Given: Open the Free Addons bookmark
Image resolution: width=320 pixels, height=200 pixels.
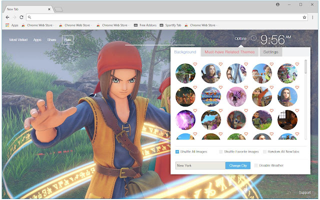Looking at the screenshot, I should (x=145, y=25).
